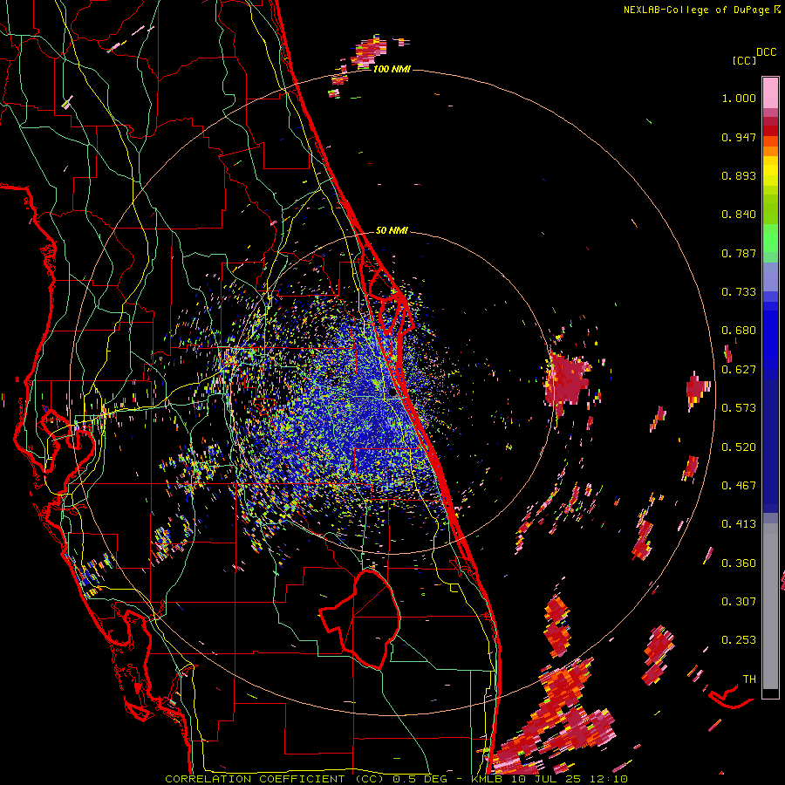This screenshot has width=785, height=785.
Task: Select the 0.787 legend value
Action: click(x=739, y=253)
